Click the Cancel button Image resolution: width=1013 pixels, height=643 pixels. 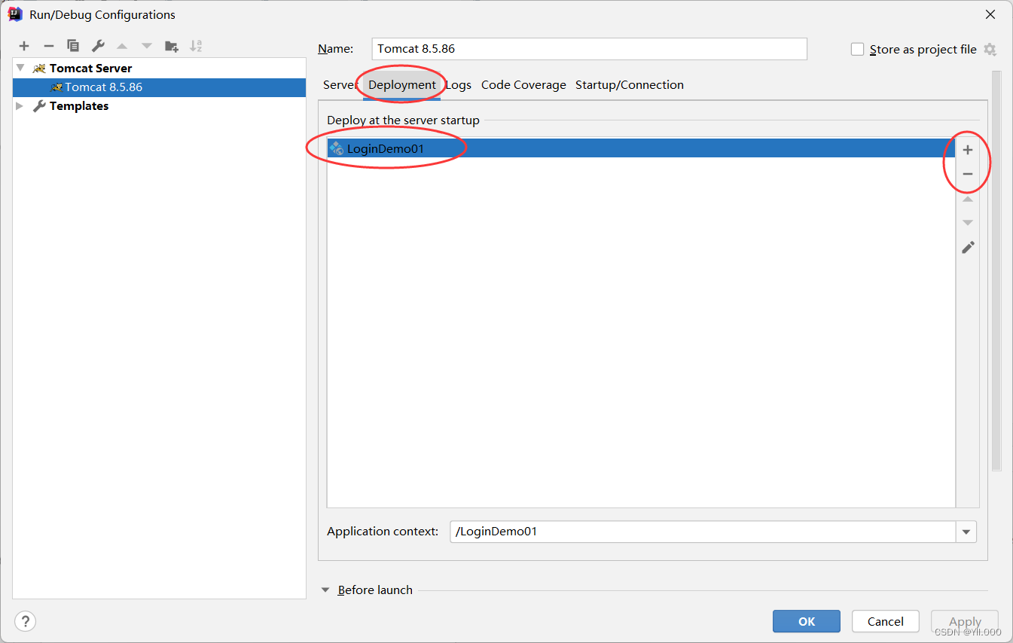[x=885, y=621]
